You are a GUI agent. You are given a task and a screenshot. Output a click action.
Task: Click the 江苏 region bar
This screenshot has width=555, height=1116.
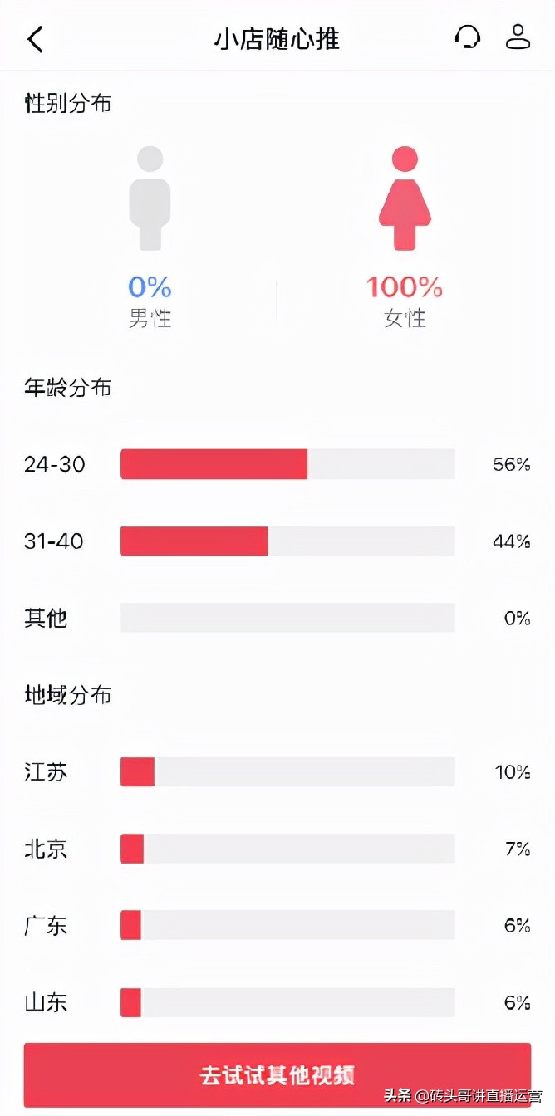287,772
